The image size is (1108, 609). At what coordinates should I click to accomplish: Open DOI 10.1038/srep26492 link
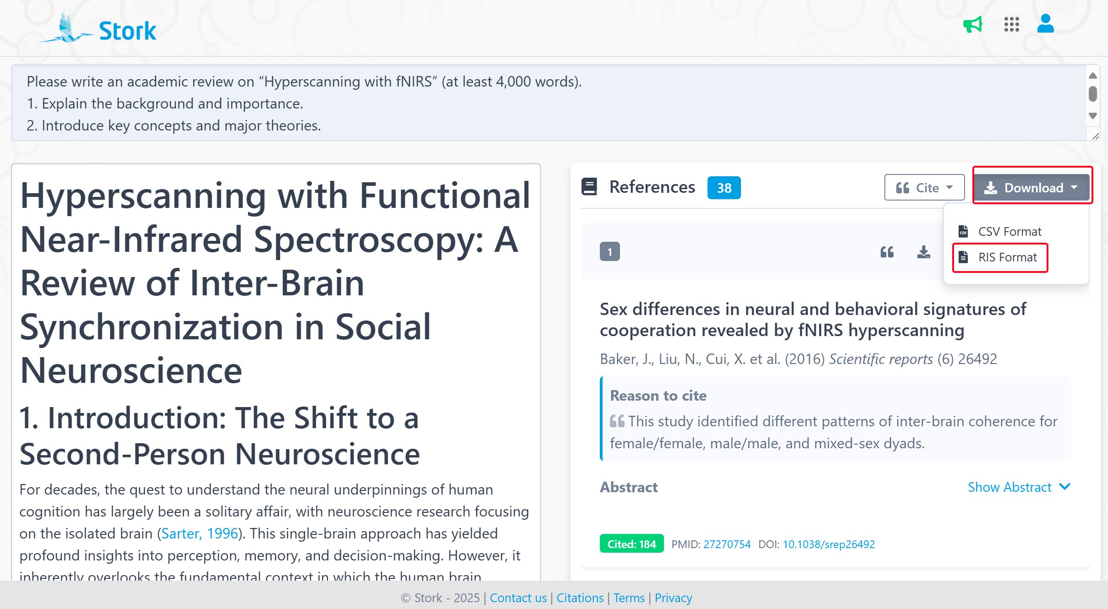point(828,544)
